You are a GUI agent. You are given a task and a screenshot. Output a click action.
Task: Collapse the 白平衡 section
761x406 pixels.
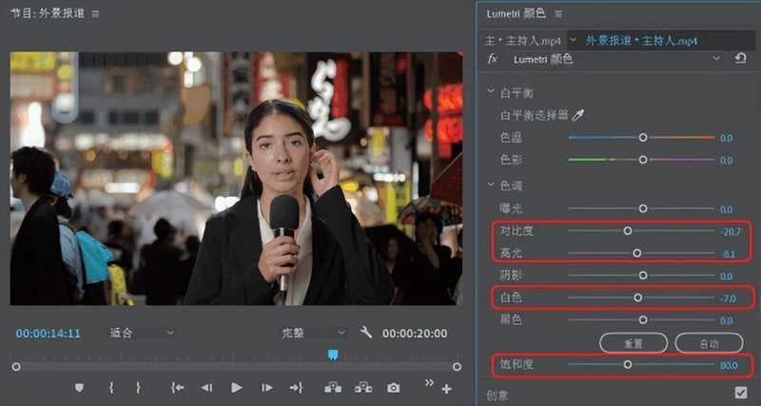click(x=491, y=92)
